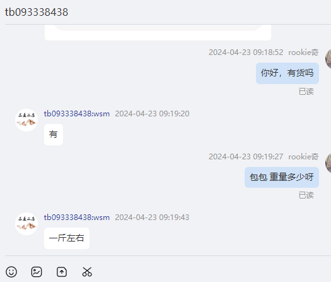Viewport: 331px width, 282px height.
Task: Click 已读 status under 包包 重量多少呀
Action: 306,195
